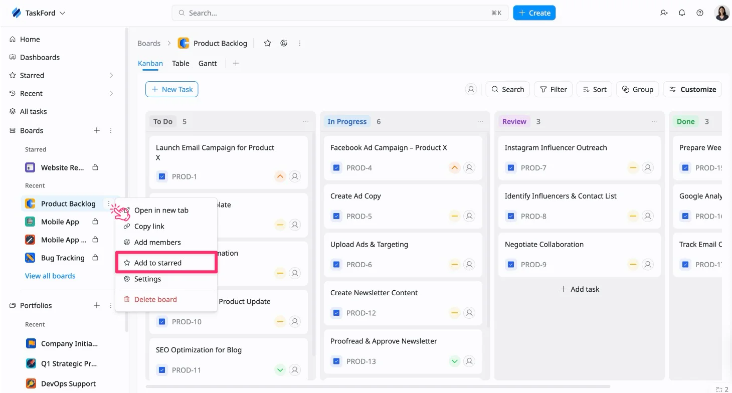Image resolution: width=732 pixels, height=393 pixels.
Task: Open the TaskFord workspace dropdown
Action: 39,13
